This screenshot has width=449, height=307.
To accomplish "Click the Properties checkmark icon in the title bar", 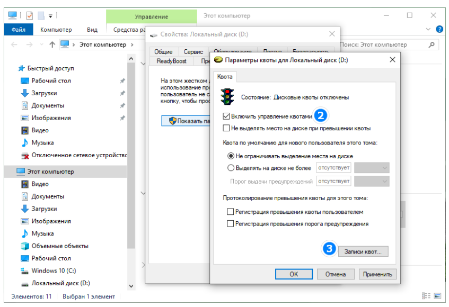I will (x=30, y=15).
